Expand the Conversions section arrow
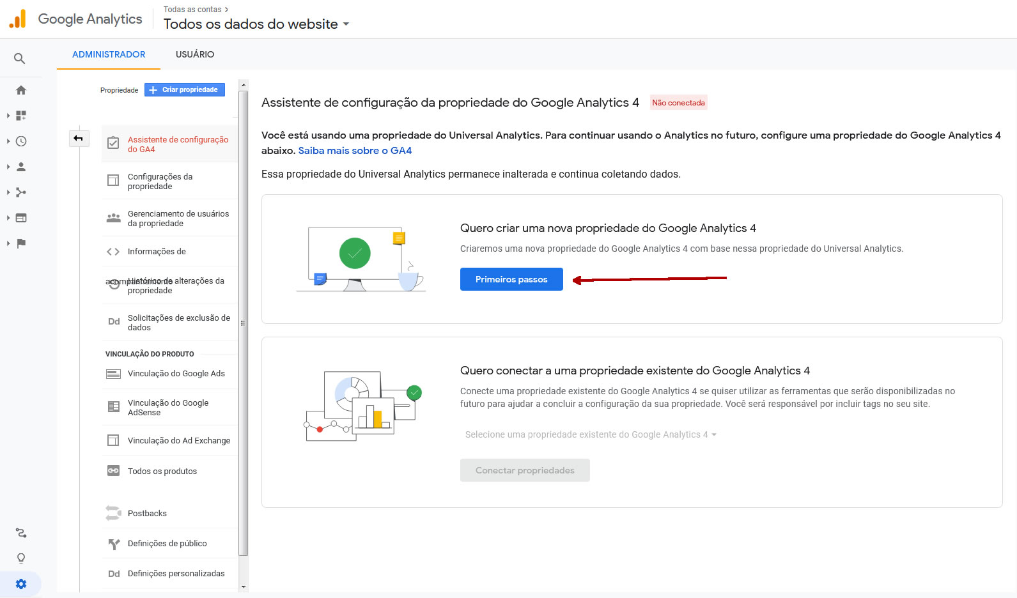The image size is (1017, 598). tap(8, 243)
